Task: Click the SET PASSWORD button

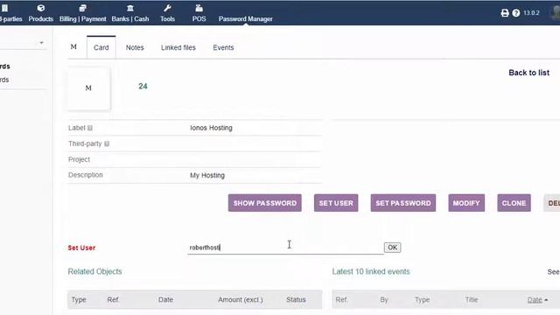Action: click(402, 203)
